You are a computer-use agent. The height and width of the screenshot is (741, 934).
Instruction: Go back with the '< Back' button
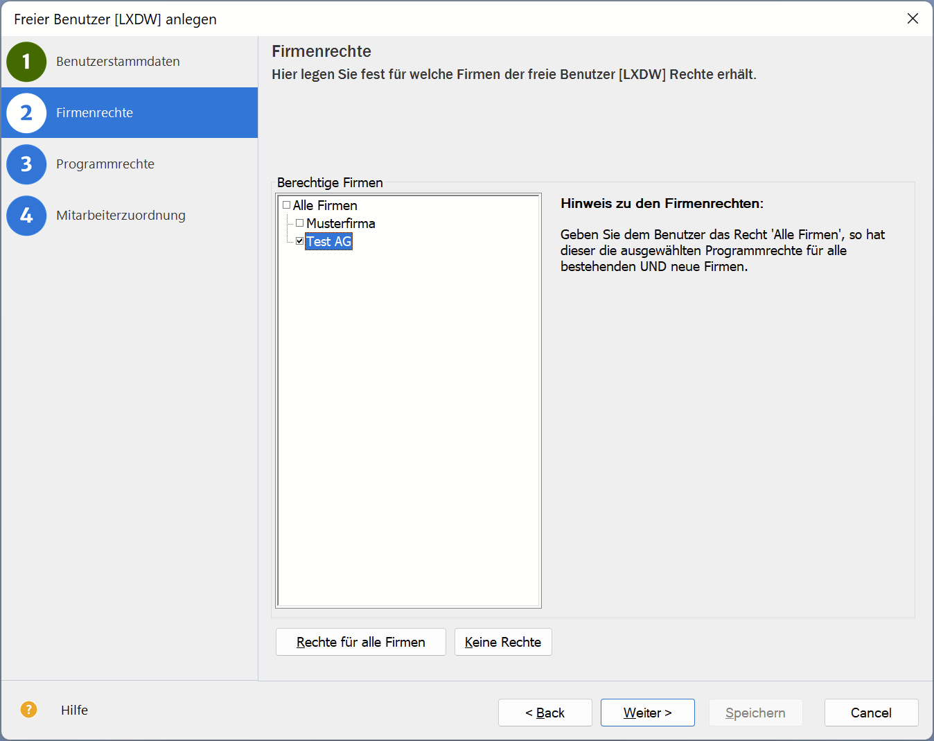pyautogui.click(x=545, y=713)
